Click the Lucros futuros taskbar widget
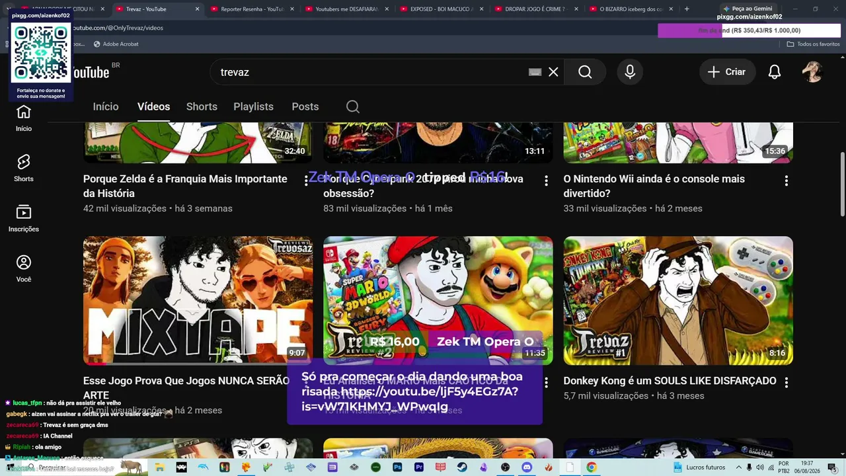846x476 pixels. [x=699, y=467]
